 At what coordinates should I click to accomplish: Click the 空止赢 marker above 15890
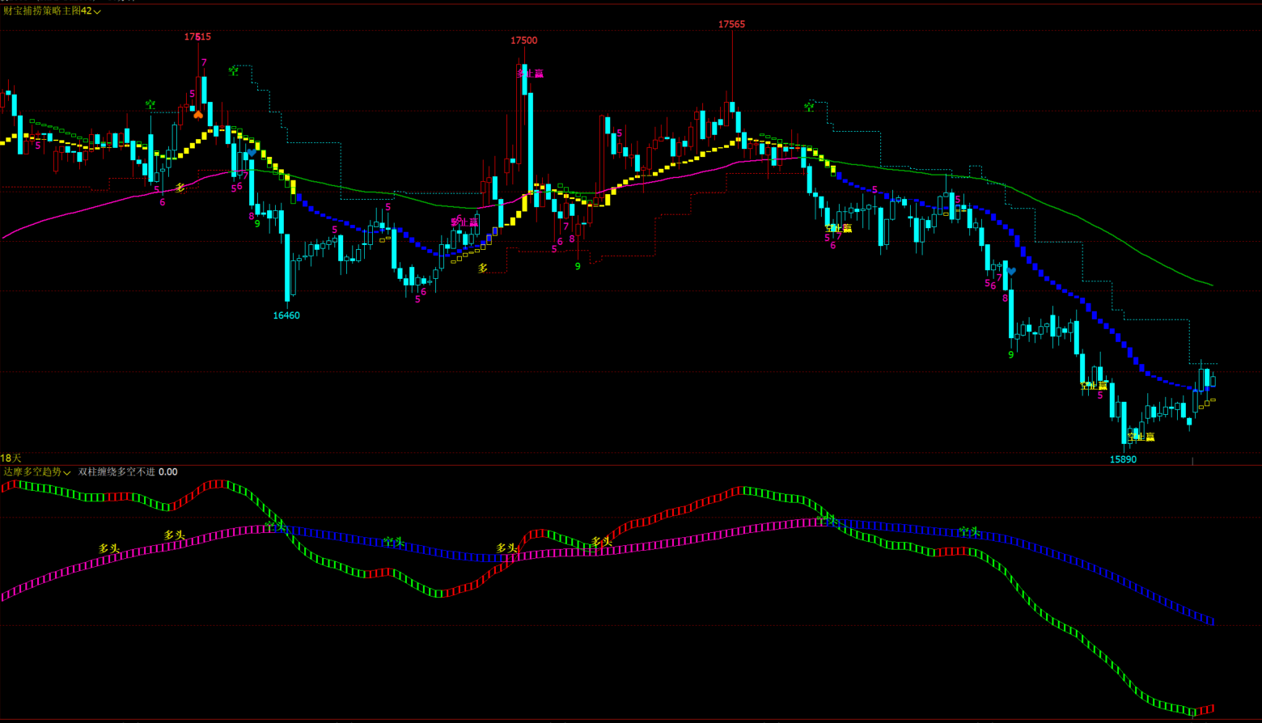click(x=1141, y=437)
